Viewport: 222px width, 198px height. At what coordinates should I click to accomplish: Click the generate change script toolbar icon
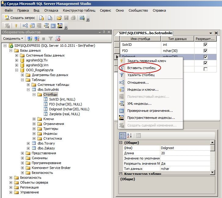coord(7,26)
